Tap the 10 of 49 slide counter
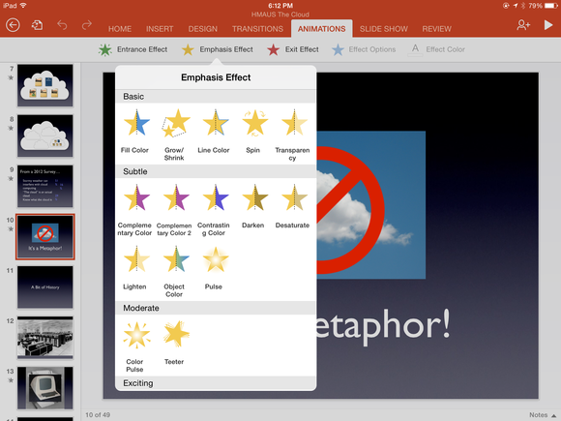 pos(98,415)
